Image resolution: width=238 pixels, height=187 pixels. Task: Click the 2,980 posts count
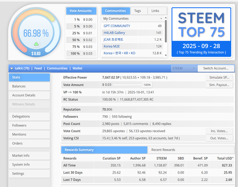click(111, 124)
